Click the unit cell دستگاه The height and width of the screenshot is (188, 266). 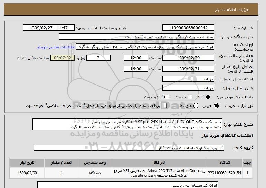[x=95, y=173]
